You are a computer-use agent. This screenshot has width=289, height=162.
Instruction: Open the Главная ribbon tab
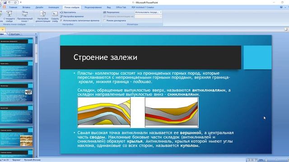click(x=13, y=7)
